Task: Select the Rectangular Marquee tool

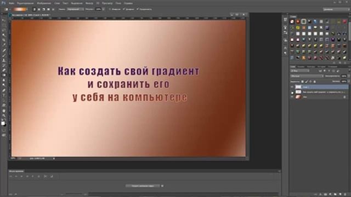Action: pos(4,25)
